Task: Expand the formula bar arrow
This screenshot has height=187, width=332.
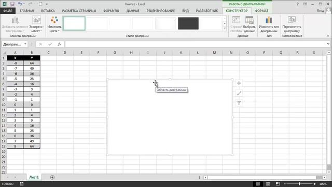Action: point(328,44)
